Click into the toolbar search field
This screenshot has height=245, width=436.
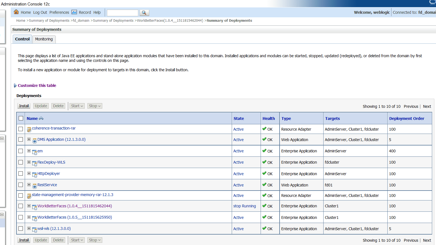pos(123,13)
